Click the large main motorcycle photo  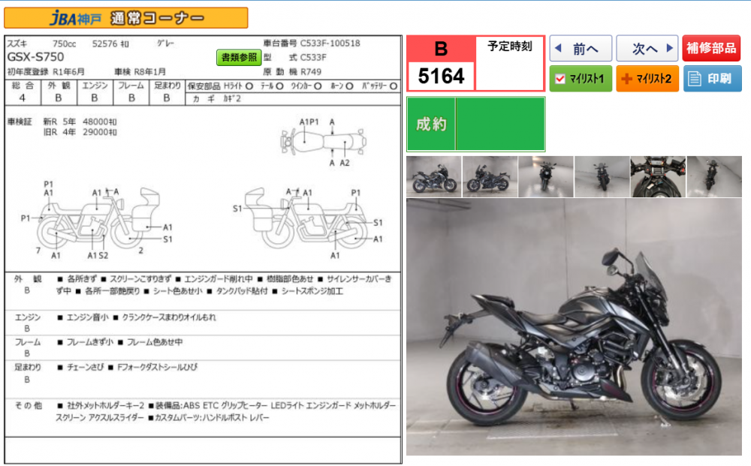click(574, 326)
